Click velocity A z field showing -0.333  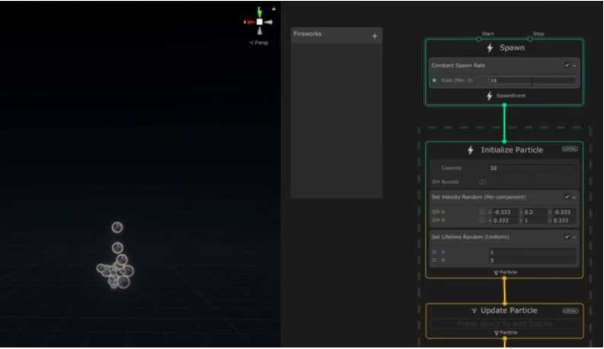point(564,213)
